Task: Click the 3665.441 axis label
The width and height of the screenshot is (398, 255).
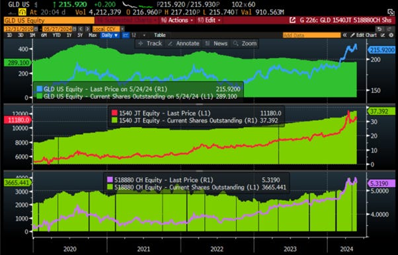Action: pyautogui.click(x=17, y=182)
